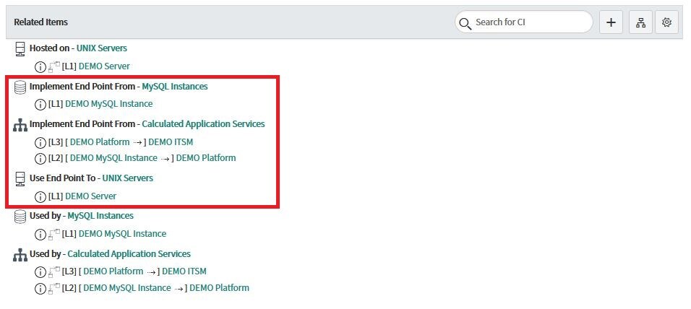691x309 pixels.
Task: Click service tree icon beside Implement End Point From Calculated
Action: tap(20, 126)
